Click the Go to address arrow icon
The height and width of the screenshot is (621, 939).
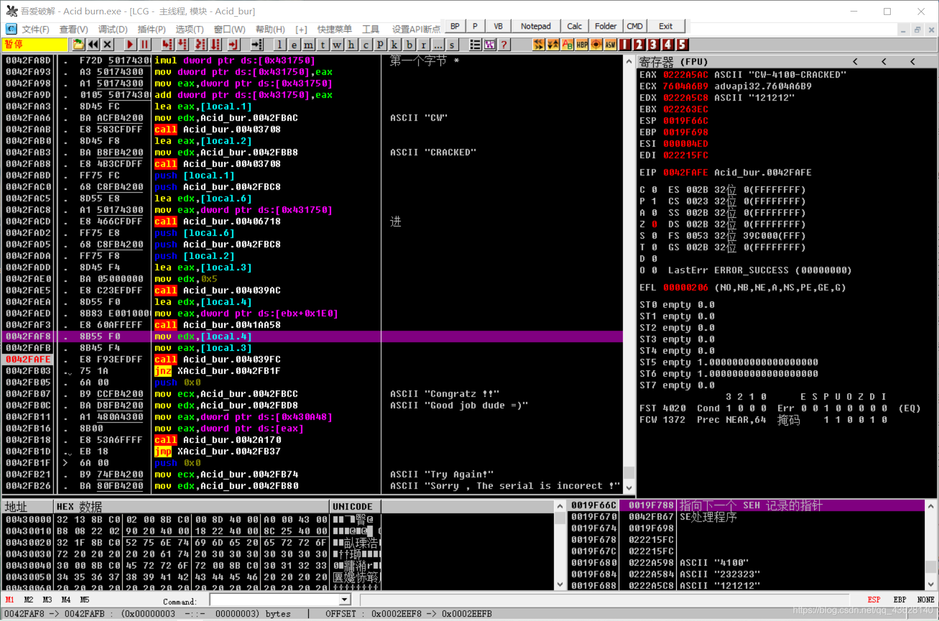256,44
